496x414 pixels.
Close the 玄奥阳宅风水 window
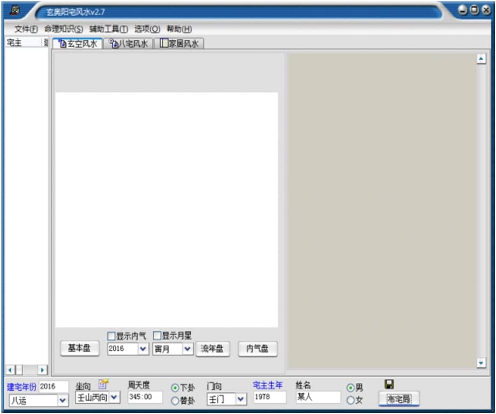click(x=486, y=10)
